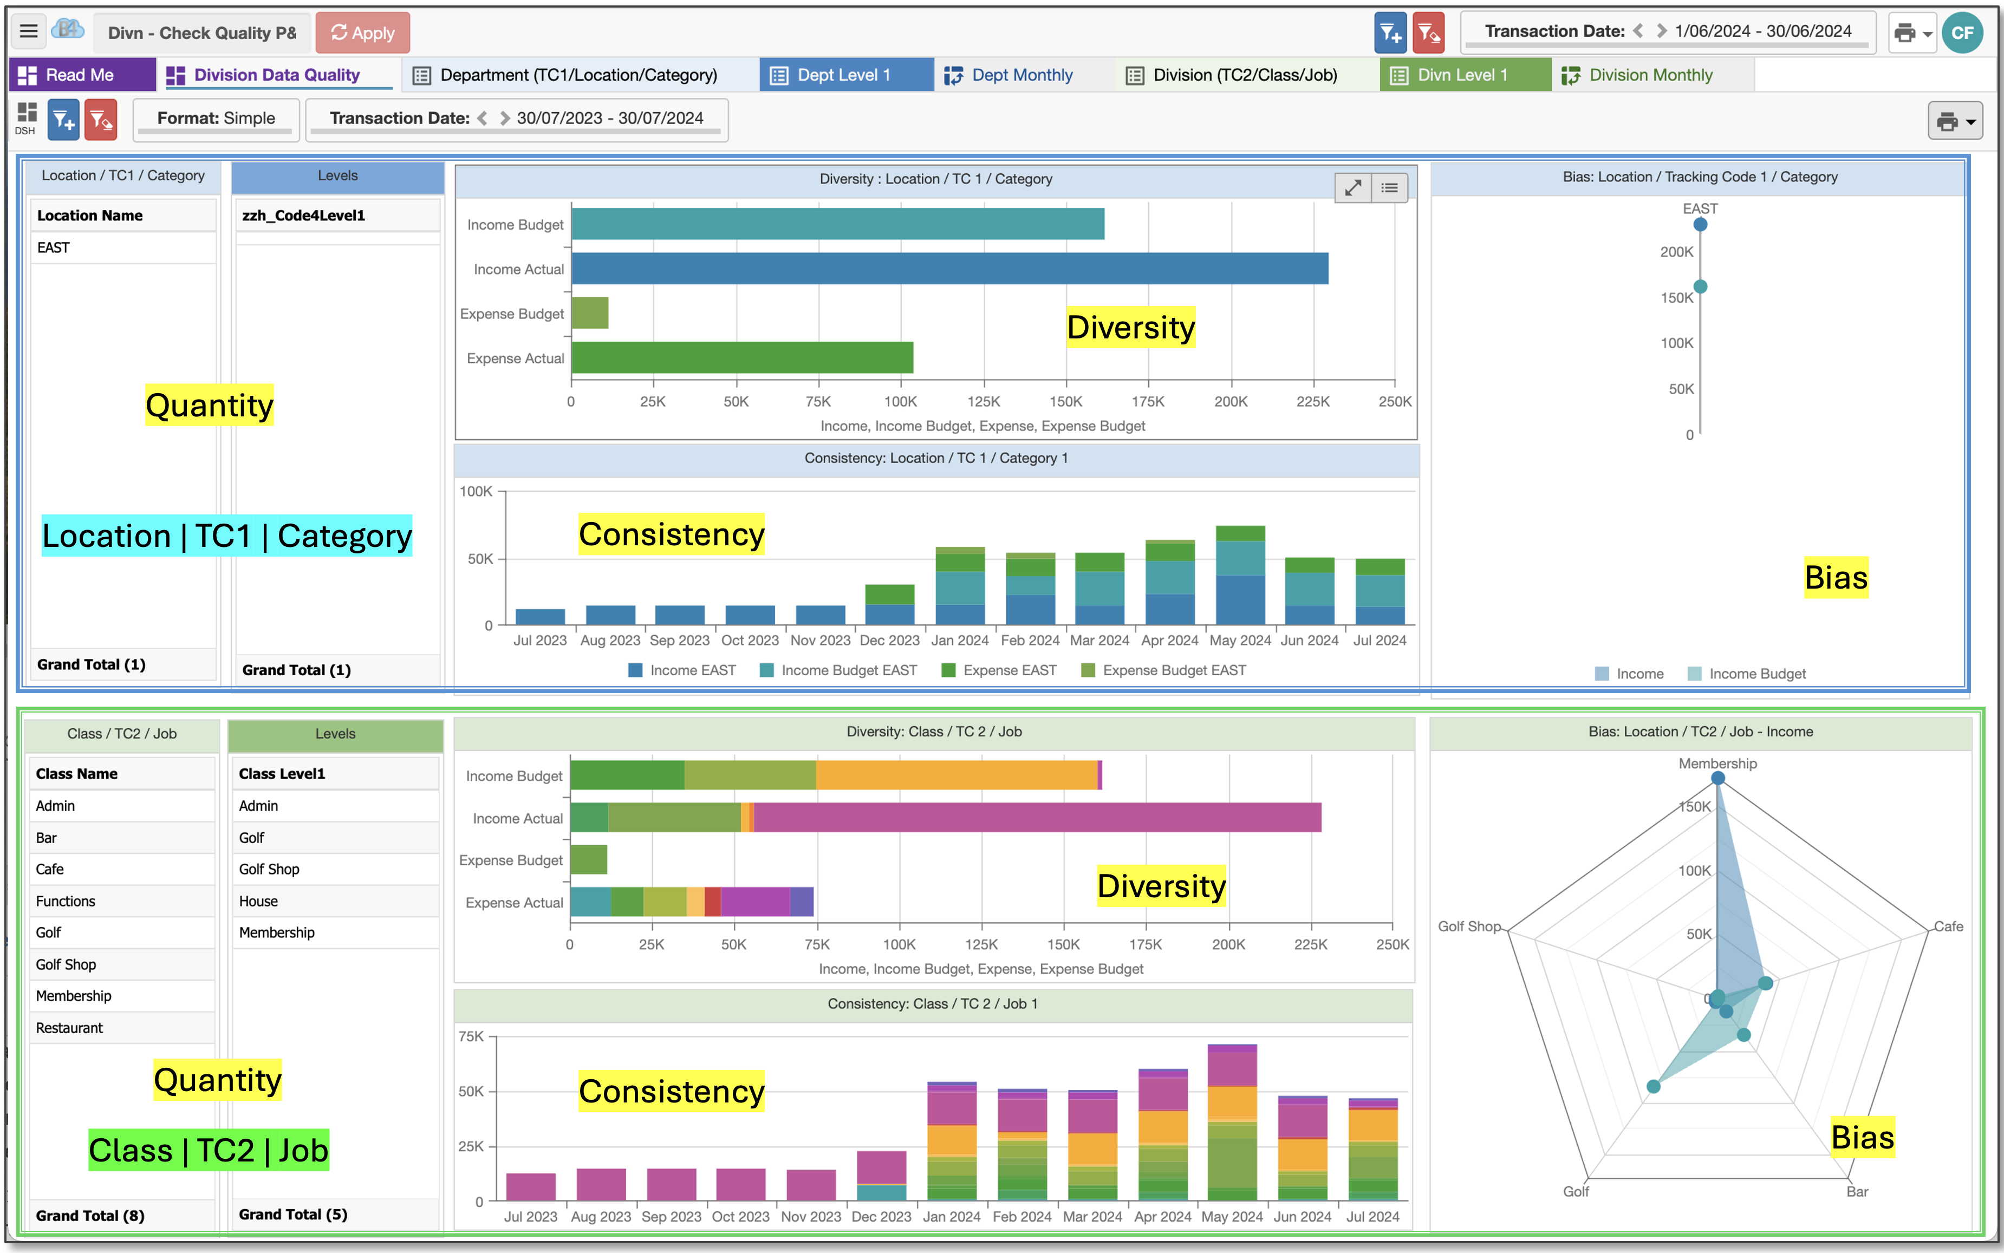
Task: Expand the Diversity chart to fullscreen
Action: point(1352,188)
